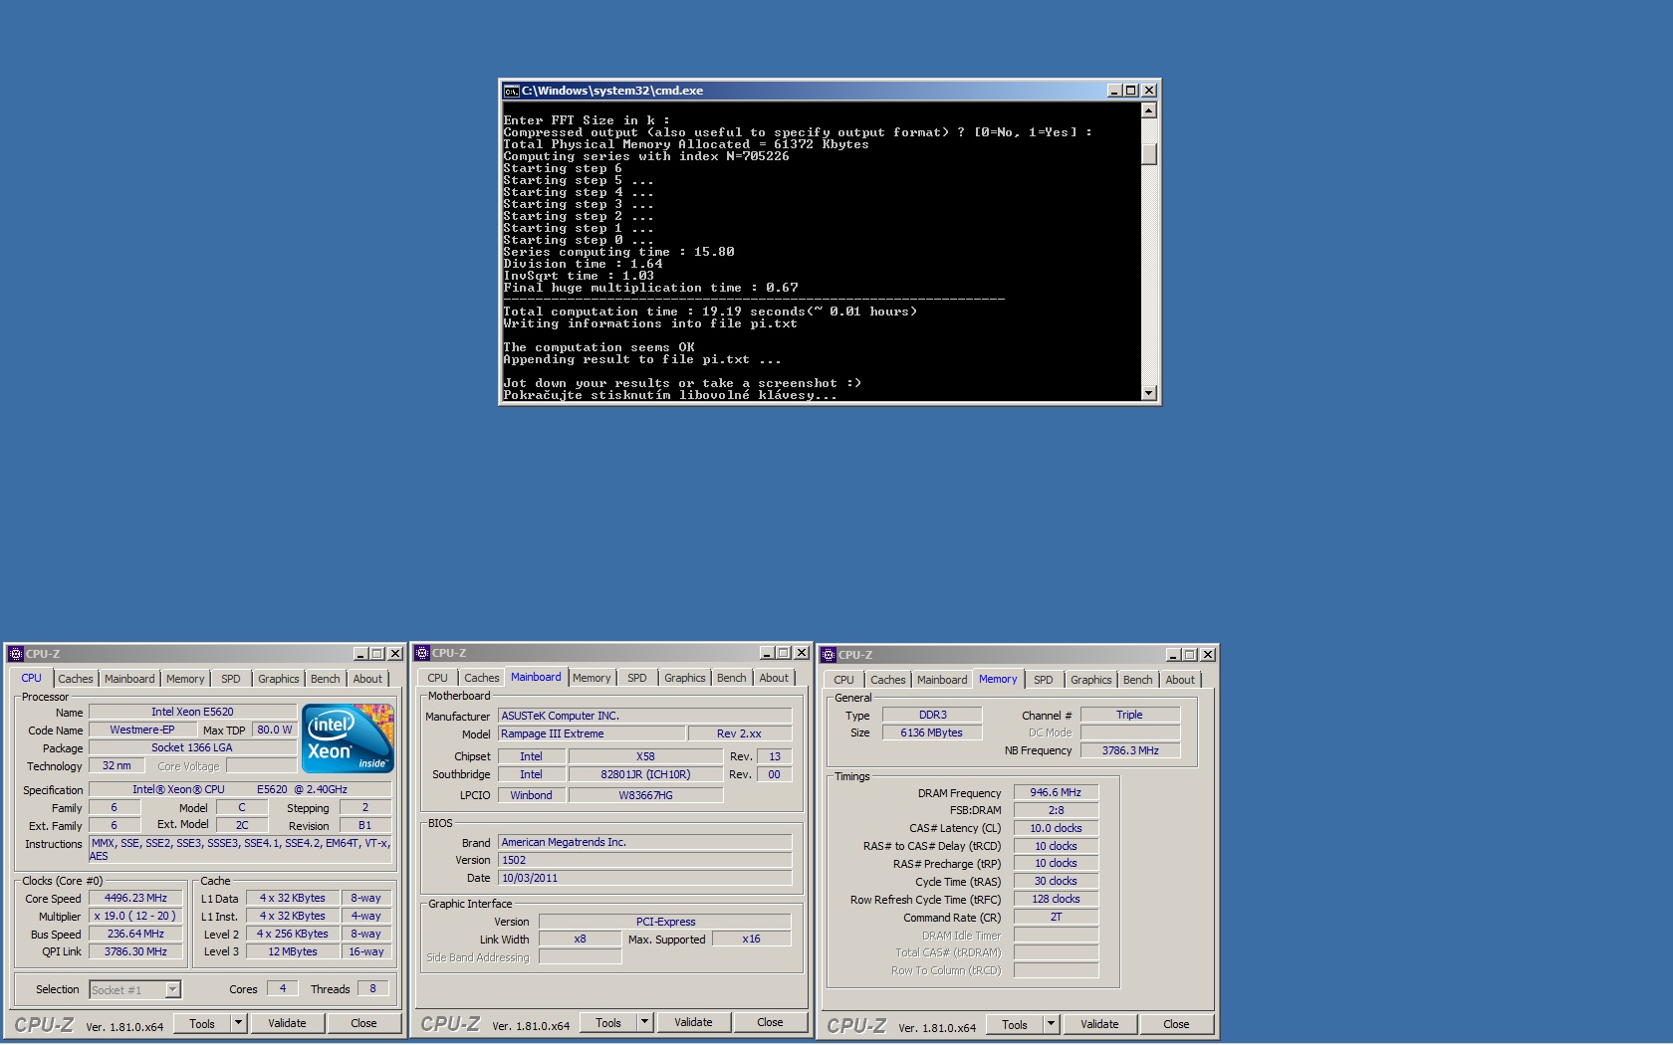Select Caches tab in right Memory window
The height and width of the screenshot is (1045, 1673).
[x=888, y=680]
